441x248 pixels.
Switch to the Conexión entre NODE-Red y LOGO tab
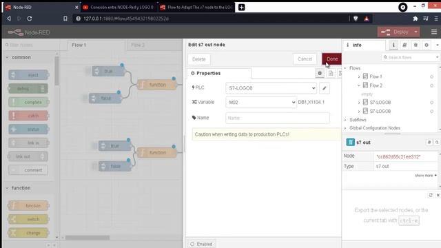[x=119, y=8]
